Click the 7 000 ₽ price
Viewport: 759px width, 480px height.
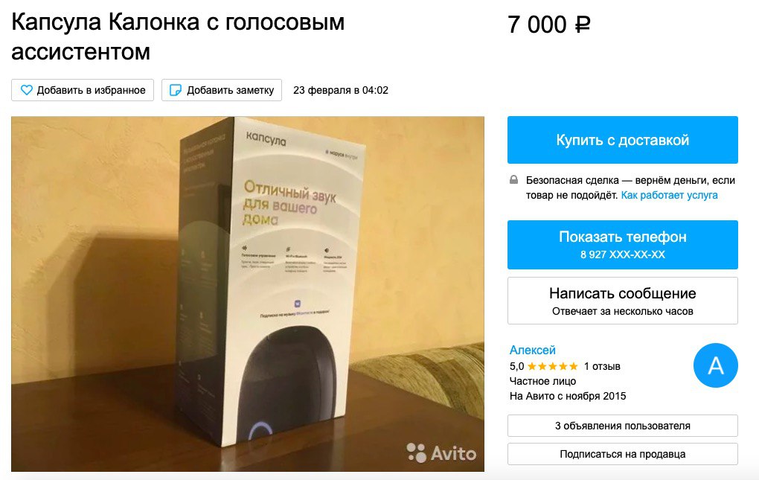[x=549, y=25]
